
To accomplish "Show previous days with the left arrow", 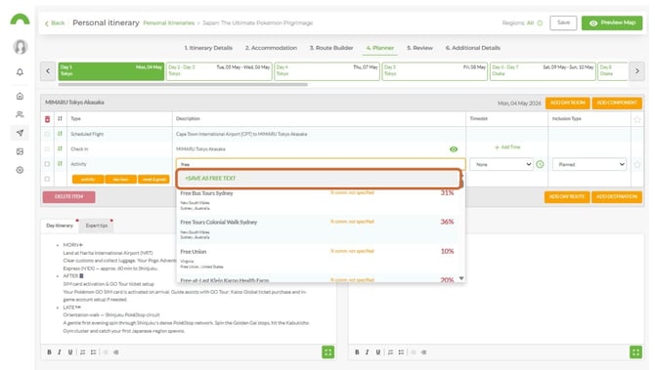I will pos(48,71).
